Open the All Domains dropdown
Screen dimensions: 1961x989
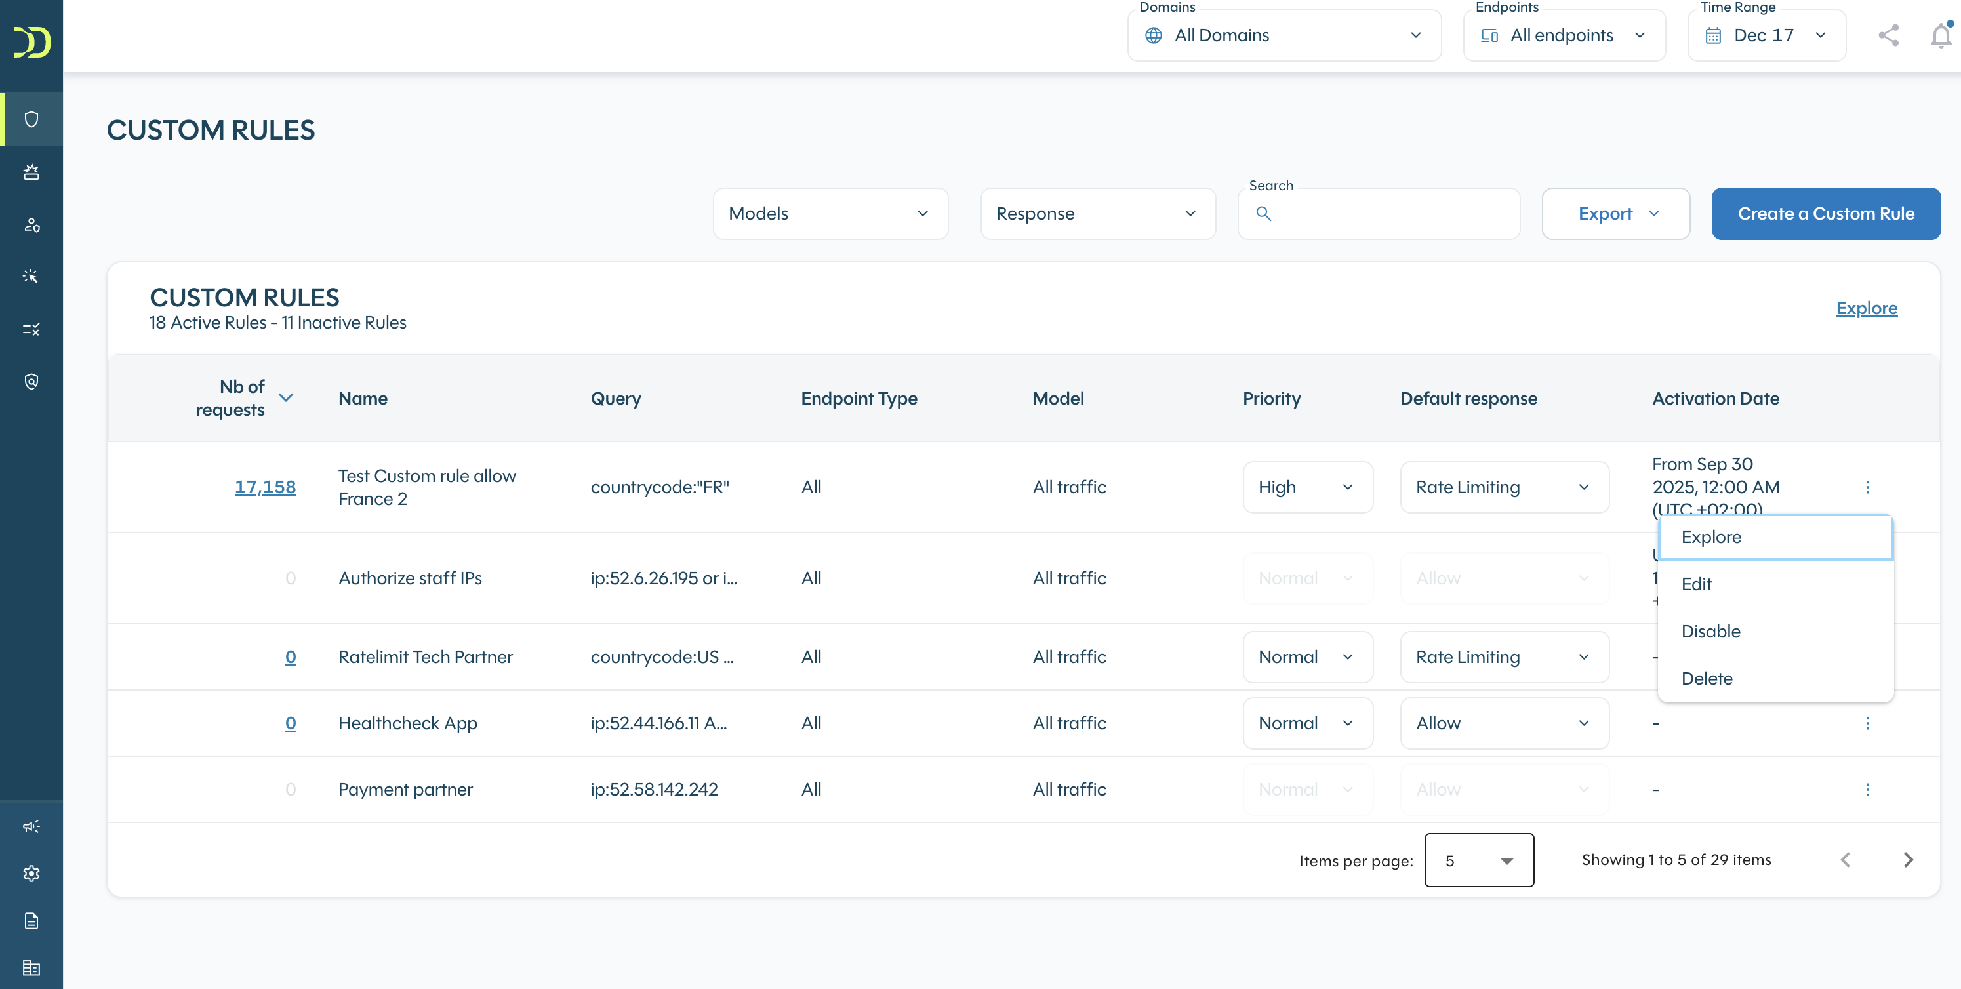pos(1284,35)
